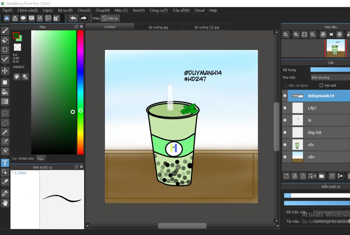Zoom in using the navigator plus magnifier
Image resolution: width=350 pixels, height=235 pixels.
click(x=296, y=35)
